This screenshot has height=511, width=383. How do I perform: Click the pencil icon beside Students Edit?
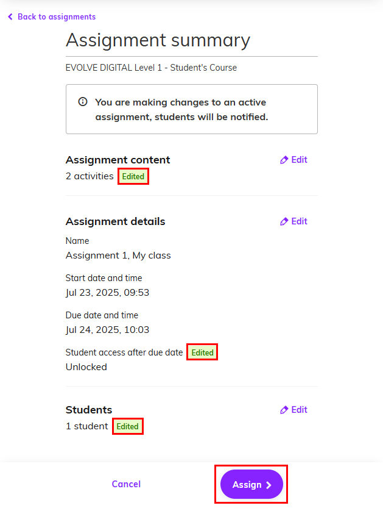(x=284, y=410)
